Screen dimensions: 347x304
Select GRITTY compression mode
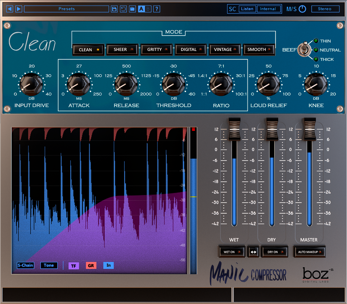[157, 49]
